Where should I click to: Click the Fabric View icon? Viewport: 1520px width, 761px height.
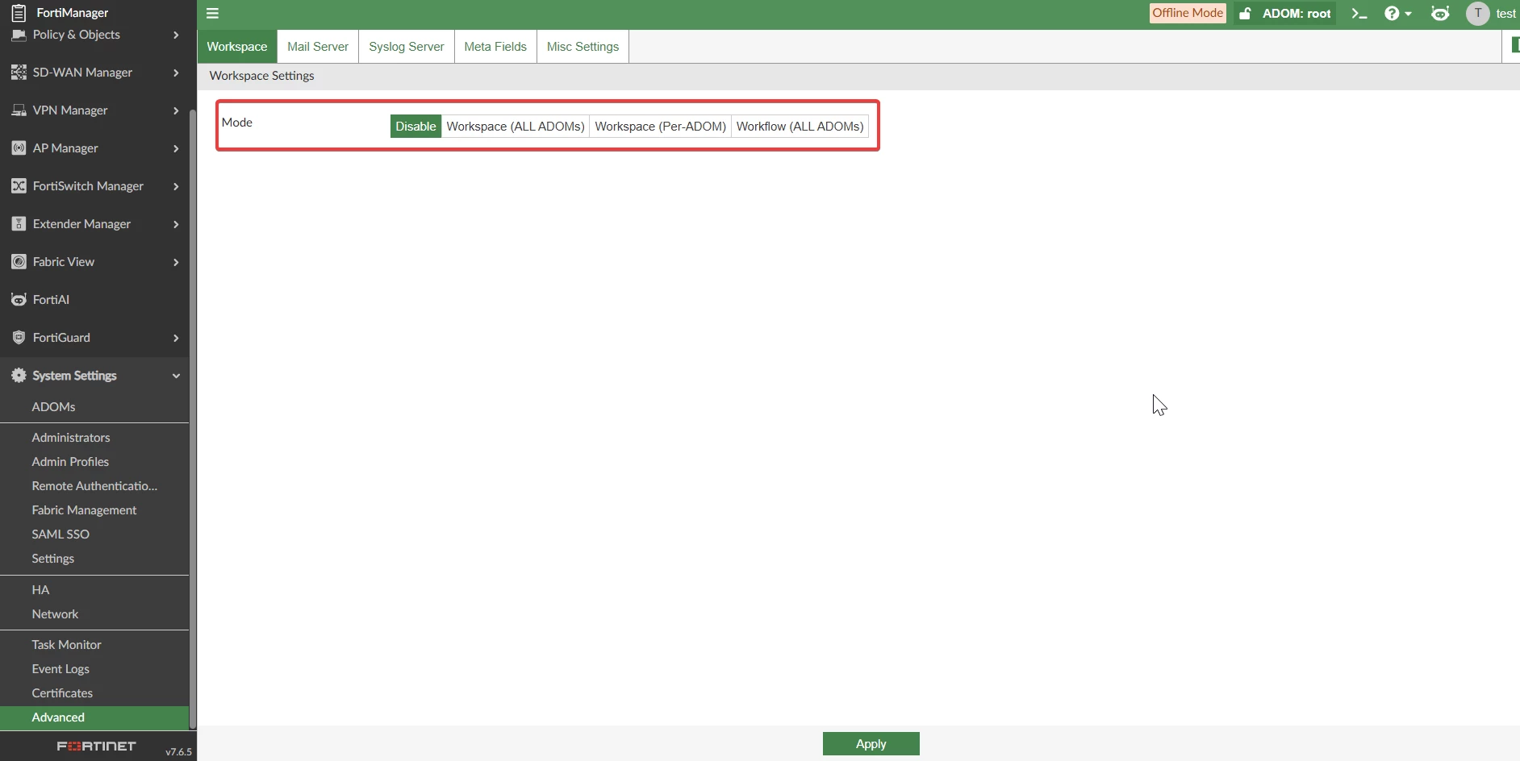[19, 262]
